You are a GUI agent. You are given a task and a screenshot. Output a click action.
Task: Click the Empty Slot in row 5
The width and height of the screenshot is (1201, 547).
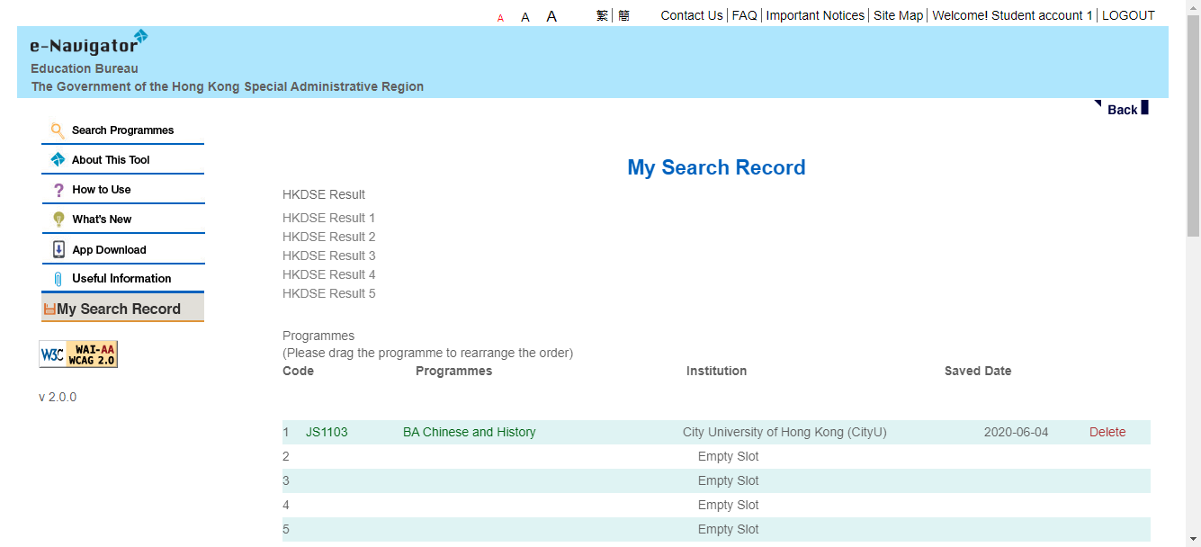click(729, 529)
